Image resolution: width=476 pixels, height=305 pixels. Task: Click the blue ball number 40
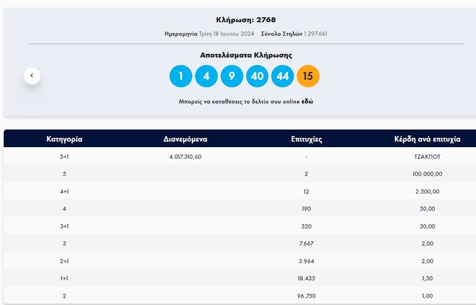point(257,76)
